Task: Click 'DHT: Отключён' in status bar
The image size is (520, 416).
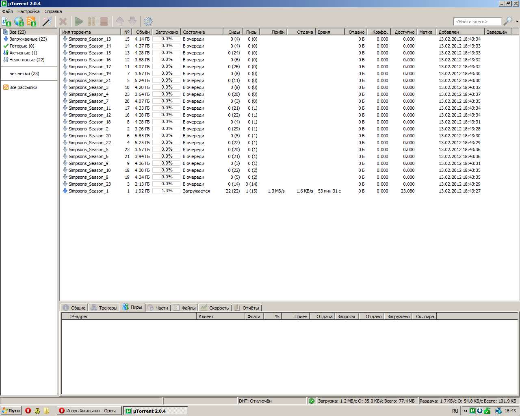Action: coord(255,401)
